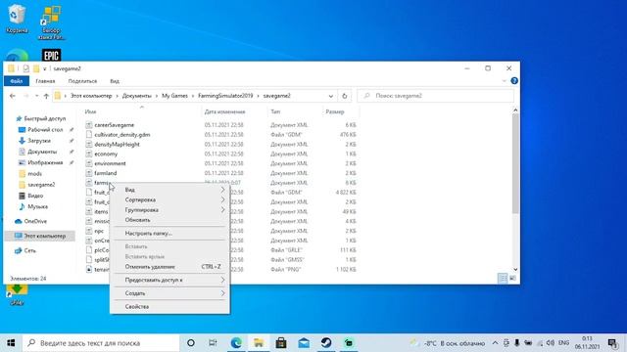
Task: Open Explorer help question mark icon
Action: (514, 80)
